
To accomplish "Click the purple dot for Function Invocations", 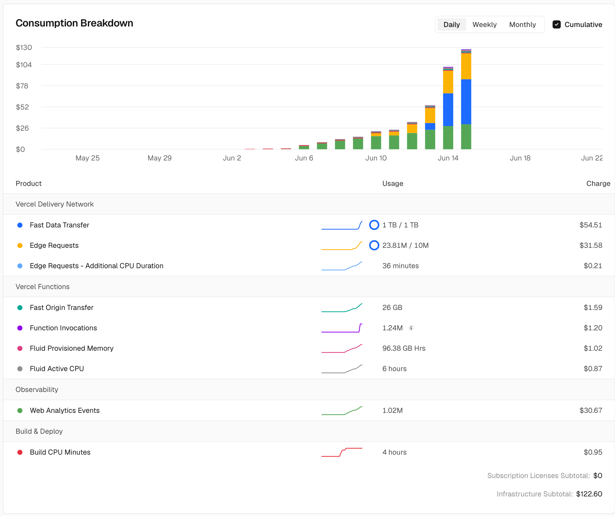I will (20, 328).
